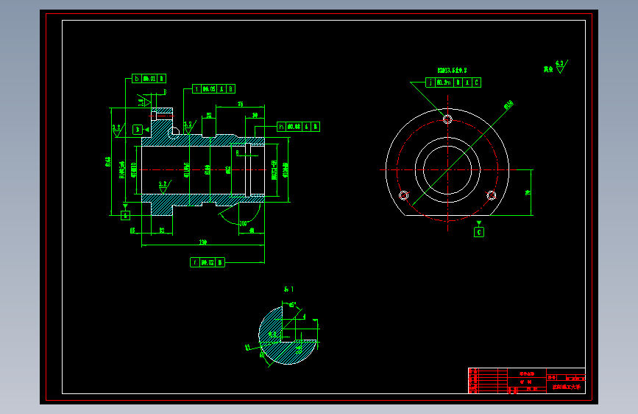
Task: Click the university name in the title block
Action: 566,387
